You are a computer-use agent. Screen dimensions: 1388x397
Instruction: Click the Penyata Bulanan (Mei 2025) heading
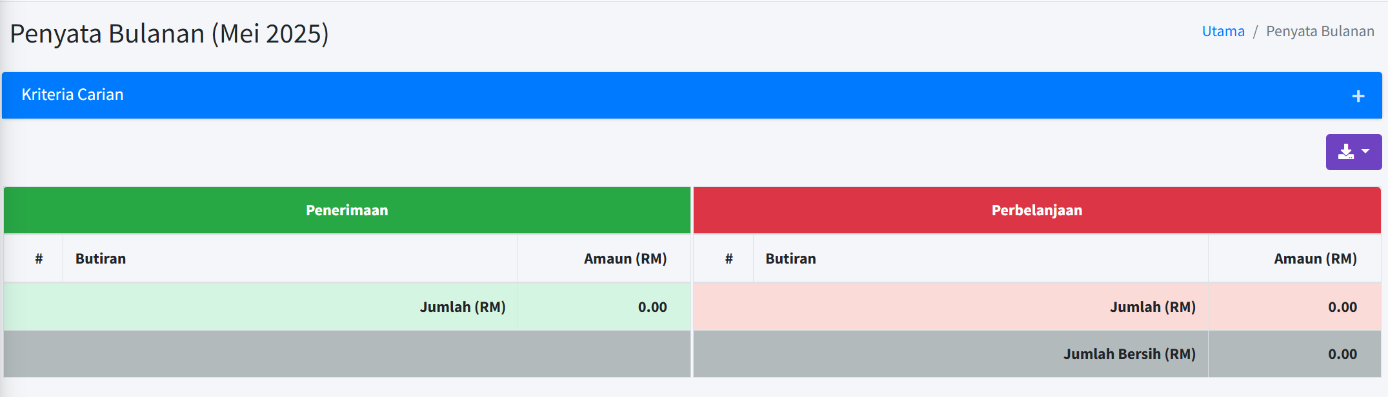(x=169, y=34)
